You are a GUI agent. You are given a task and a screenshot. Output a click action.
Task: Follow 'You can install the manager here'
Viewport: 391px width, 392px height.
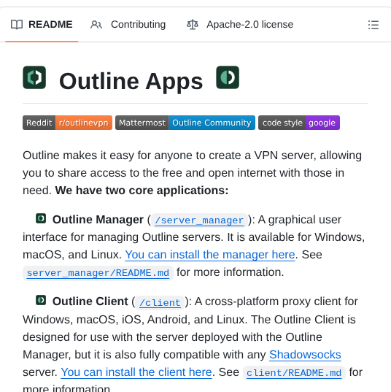[210, 255]
